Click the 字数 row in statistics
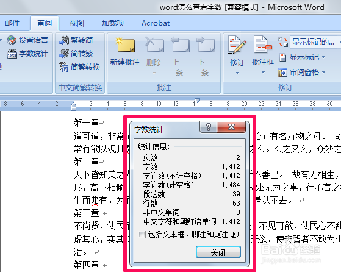Viewport: 341px width, 272px height. point(192,166)
